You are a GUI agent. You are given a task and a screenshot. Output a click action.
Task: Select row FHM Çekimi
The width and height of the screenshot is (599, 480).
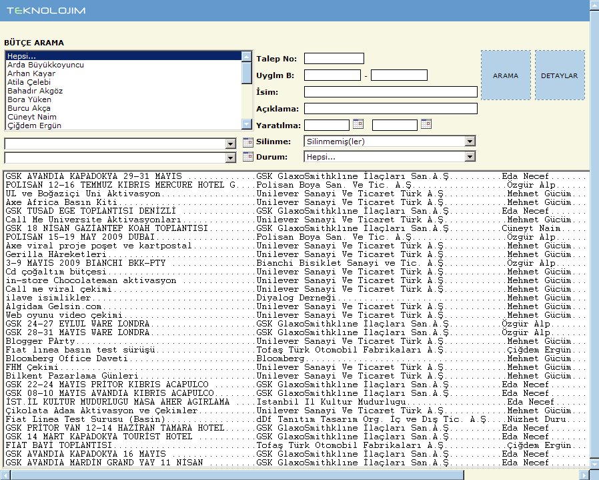pos(296,367)
